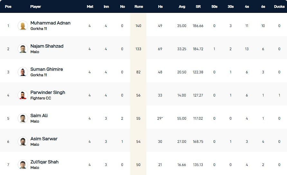Open Parwinder Singh player name link
The height and width of the screenshot is (175, 287).
(48, 92)
